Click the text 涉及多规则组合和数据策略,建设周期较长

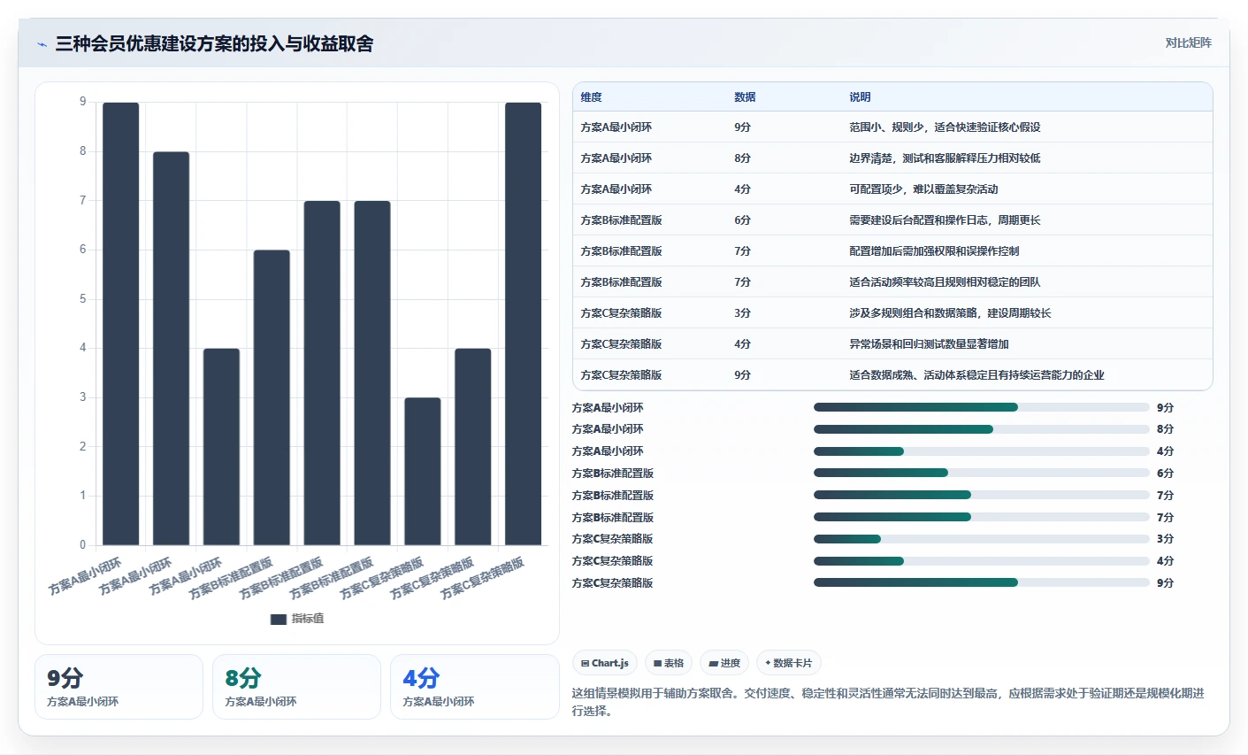coord(950,313)
